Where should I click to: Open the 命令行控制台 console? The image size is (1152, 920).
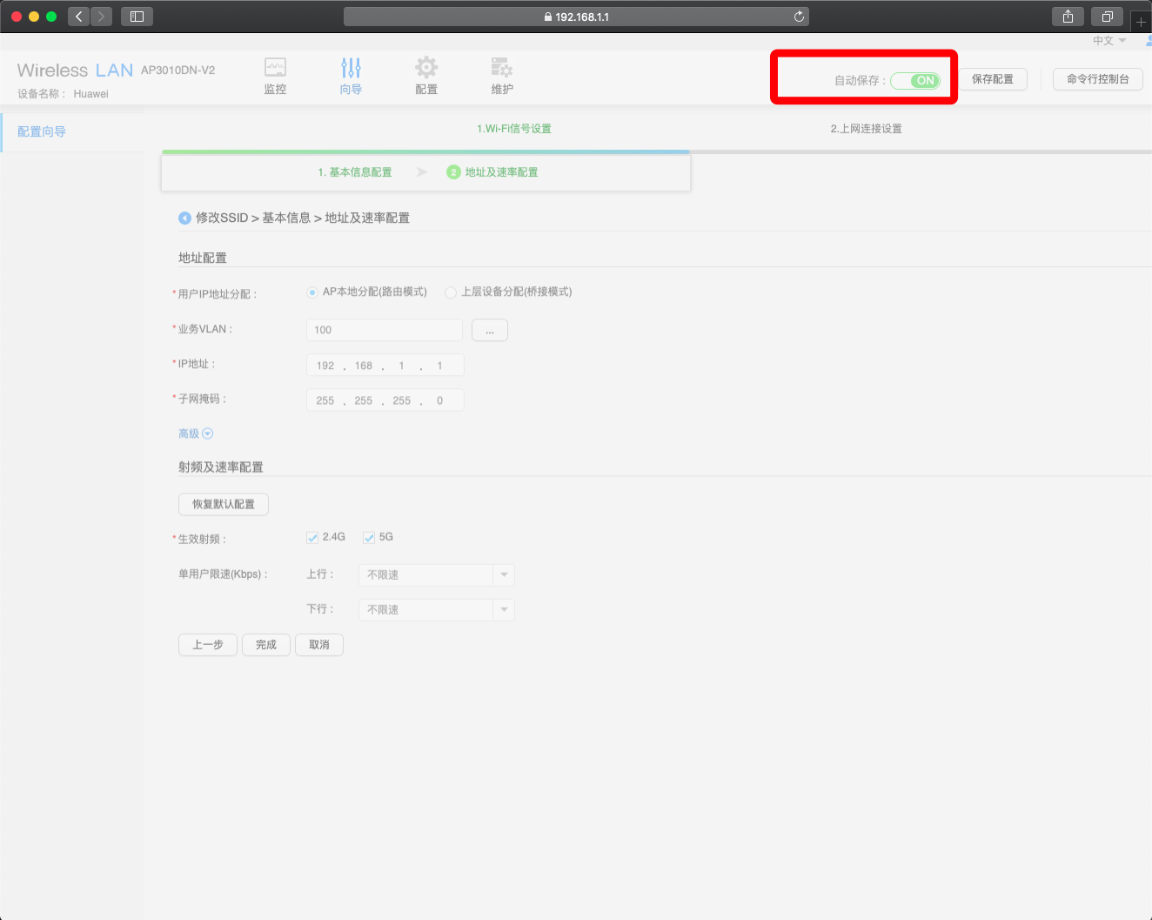pyautogui.click(x=1098, y=79)
